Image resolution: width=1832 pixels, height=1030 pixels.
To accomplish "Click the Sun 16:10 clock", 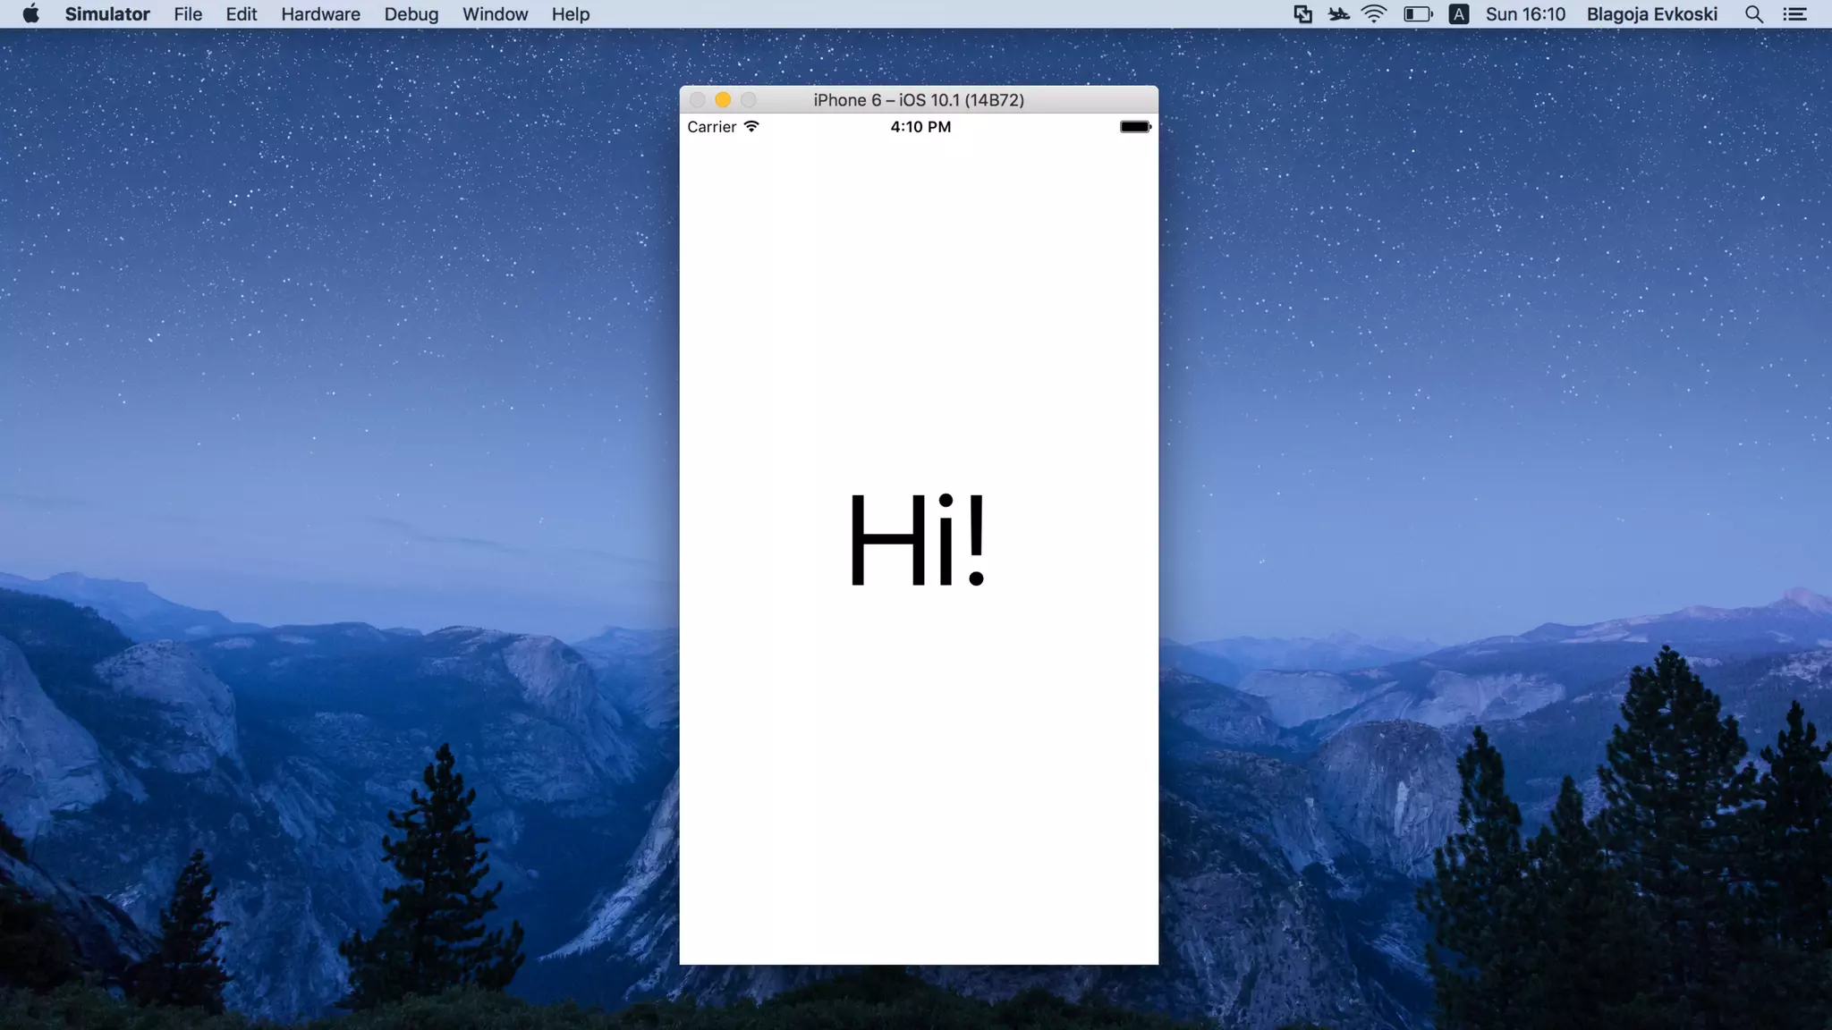I will point(1525,14).
